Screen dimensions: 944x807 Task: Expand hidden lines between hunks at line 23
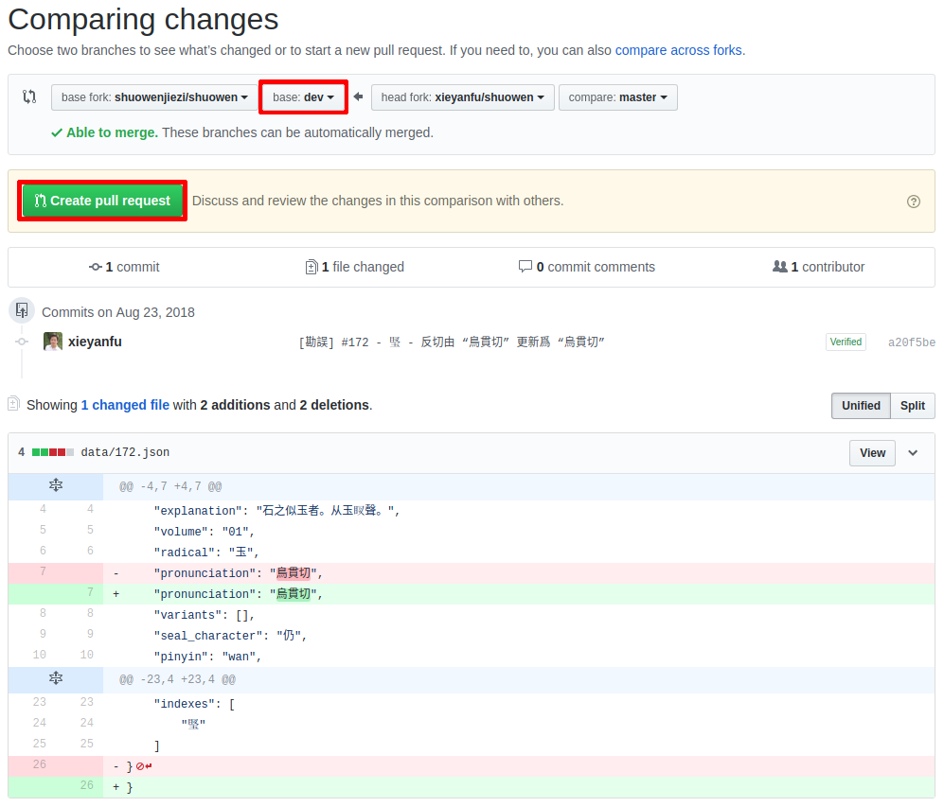[x=56, y=679]
